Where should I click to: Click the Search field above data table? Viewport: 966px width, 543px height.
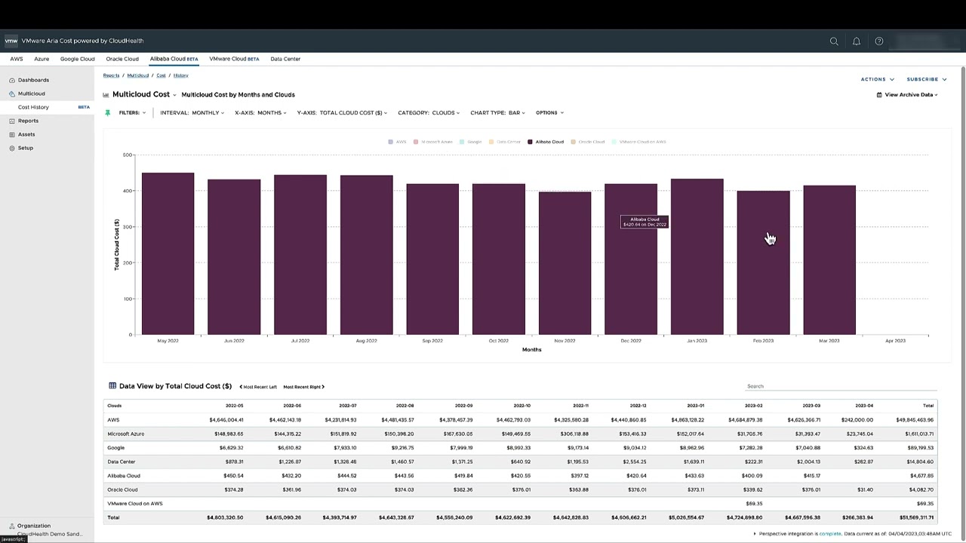click(x=841, y=386)
